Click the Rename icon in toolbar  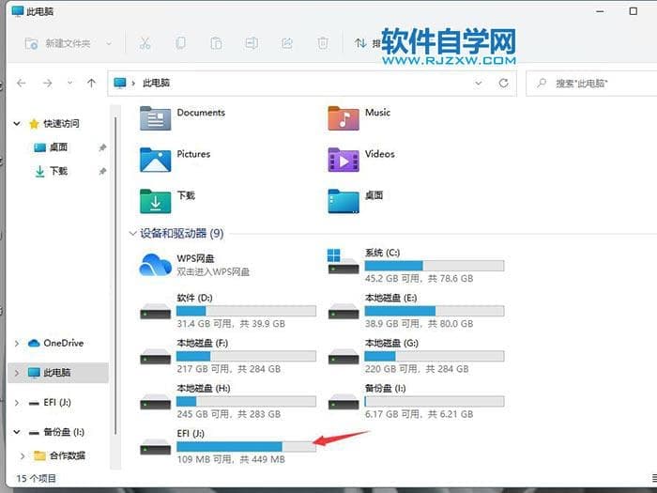252,43
